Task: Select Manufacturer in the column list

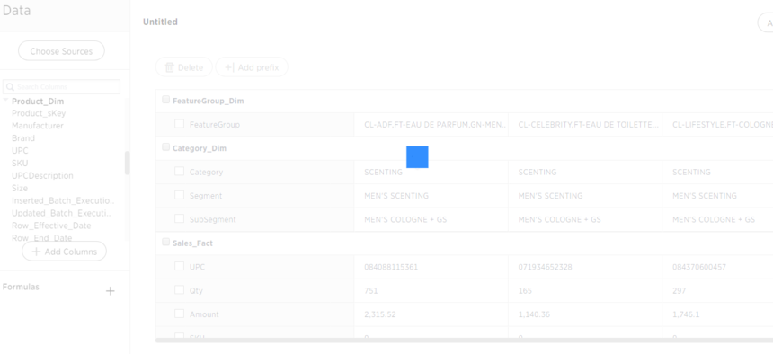Action: click(38, 126)
